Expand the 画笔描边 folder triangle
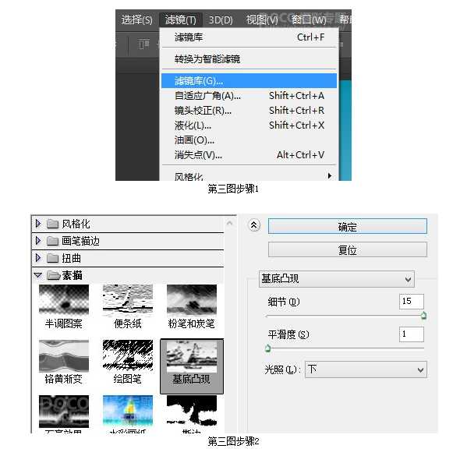 tap(38, 241)
